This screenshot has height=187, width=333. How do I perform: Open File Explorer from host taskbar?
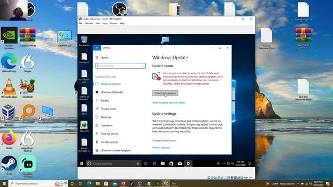(x=98, y=183)
